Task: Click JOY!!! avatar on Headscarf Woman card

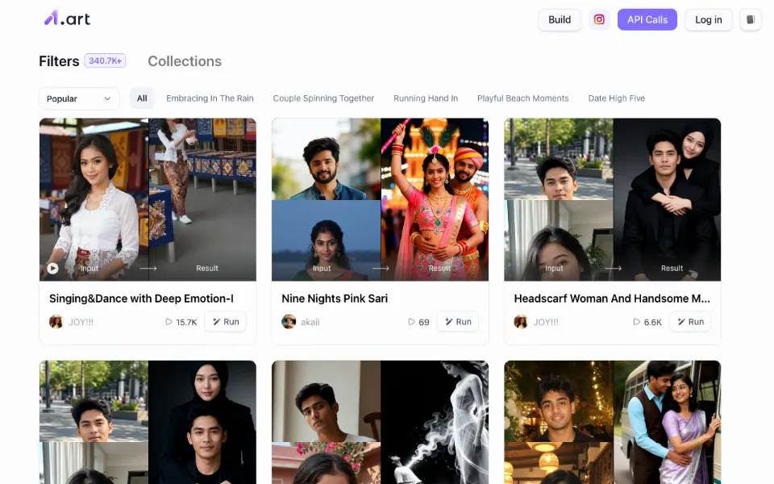Action: 521,322
